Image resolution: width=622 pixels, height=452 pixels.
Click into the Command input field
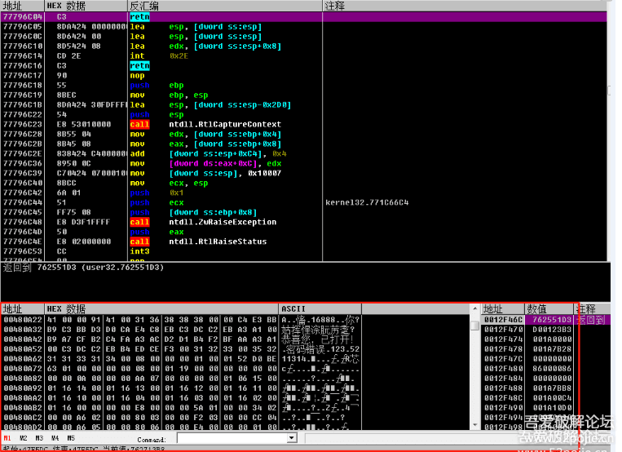click(235, 438)
